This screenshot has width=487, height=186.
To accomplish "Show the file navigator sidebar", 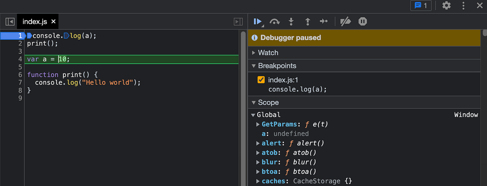I will click(10, 21).
